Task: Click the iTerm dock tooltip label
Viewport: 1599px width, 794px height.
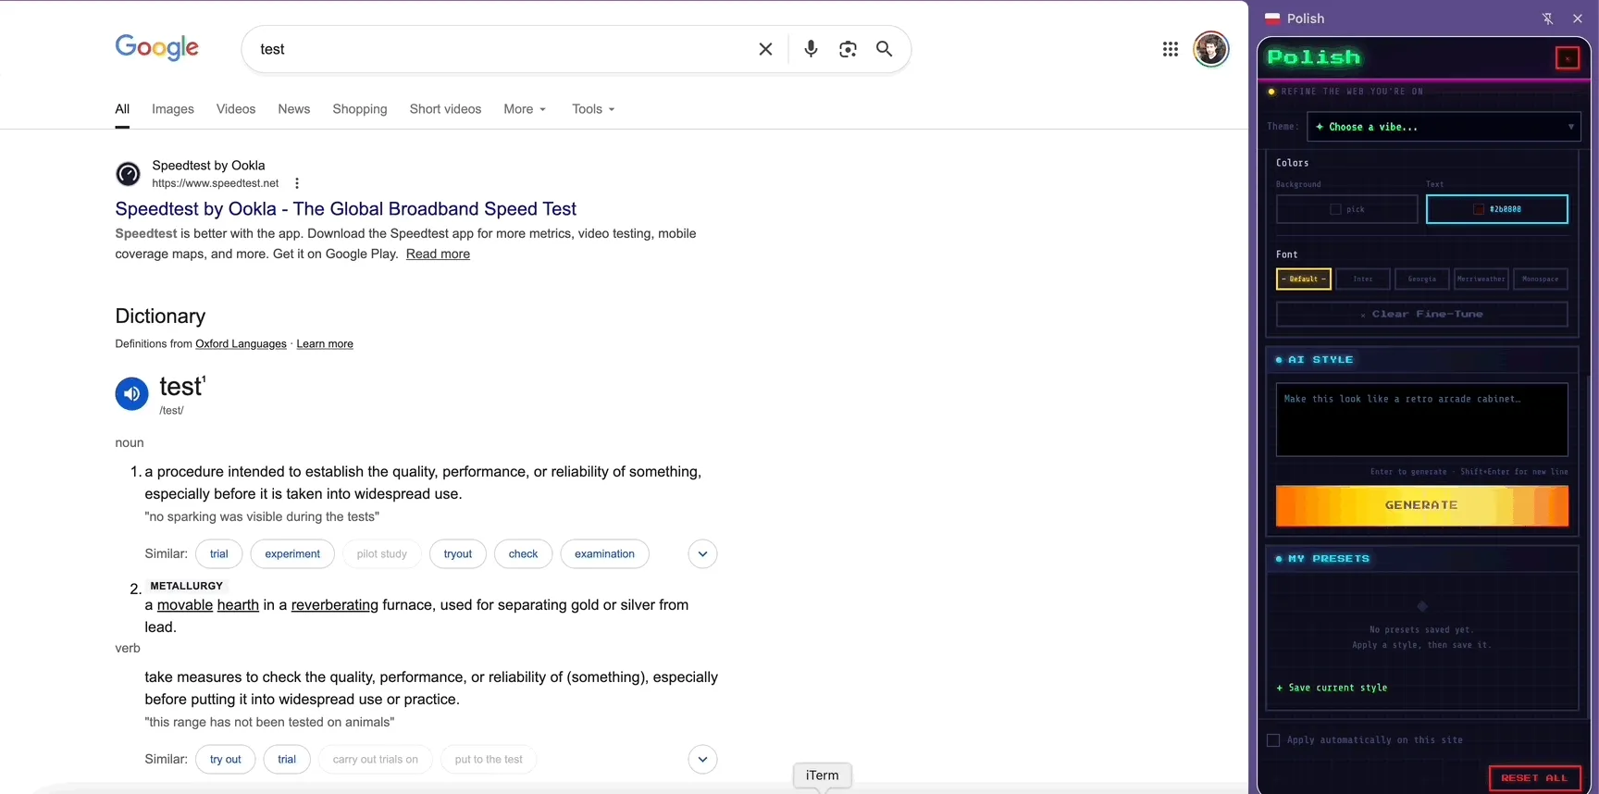Action: pyautogui.click(x=822, y=775)
